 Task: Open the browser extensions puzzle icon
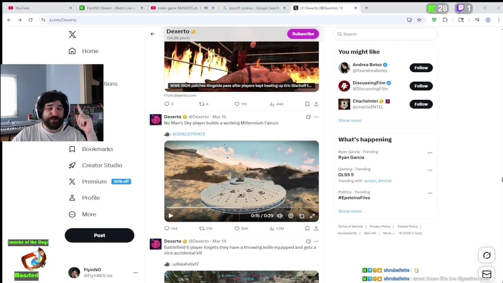(445, 20)
